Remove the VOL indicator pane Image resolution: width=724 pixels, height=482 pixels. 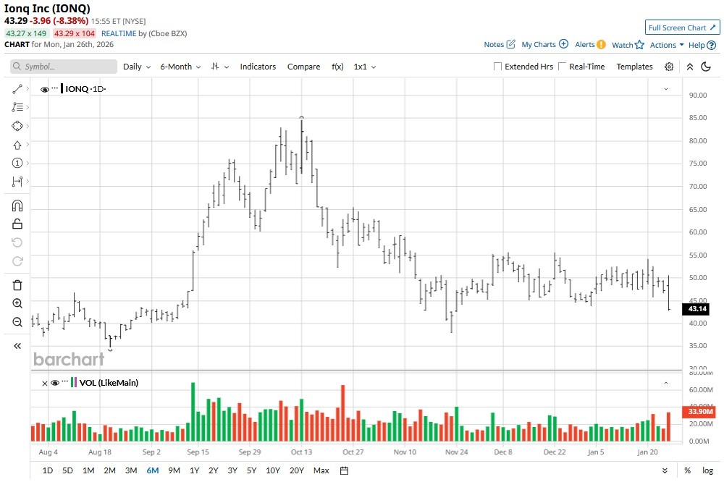[x=45, y=383]
